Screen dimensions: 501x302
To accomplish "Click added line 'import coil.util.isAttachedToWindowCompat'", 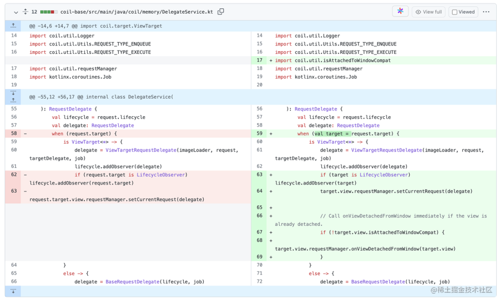I will point(333,60).
